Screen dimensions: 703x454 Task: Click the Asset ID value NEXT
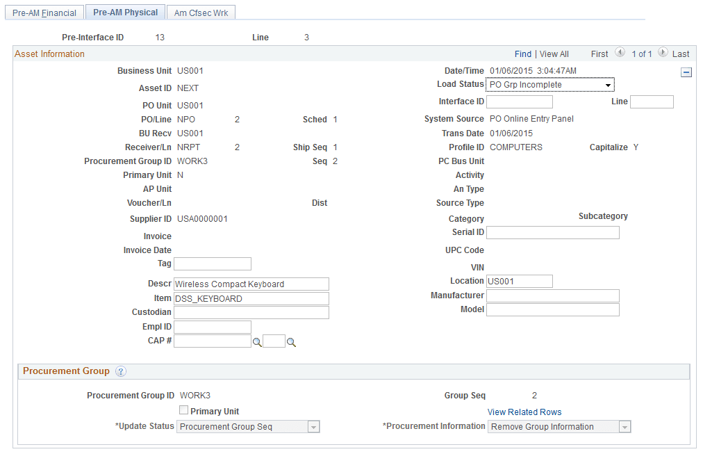[188, 88]
